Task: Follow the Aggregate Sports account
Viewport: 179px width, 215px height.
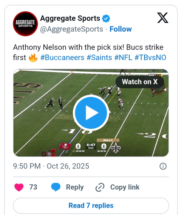Action: click(x=121, y=29)
